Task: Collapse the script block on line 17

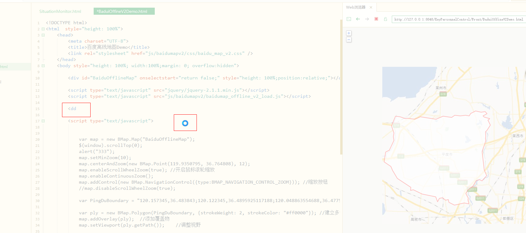Action: tap(43, 121)
